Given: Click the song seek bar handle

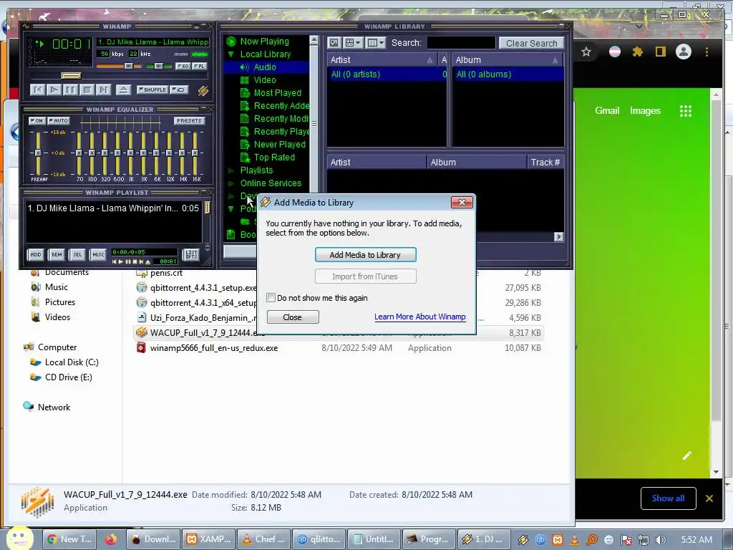Looking at the screenshot, I should tap(71, 76).
